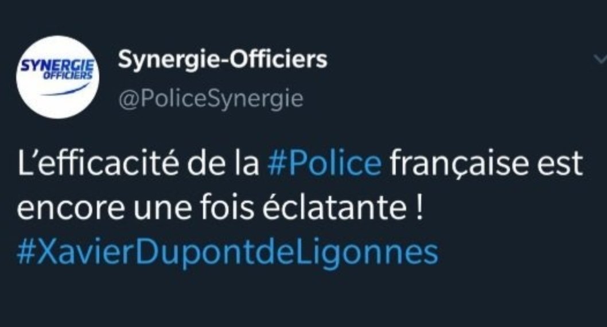Click the @PoliceSynergie handle
This screenshot has height=327, width=607.
click(x=211, y=99)
